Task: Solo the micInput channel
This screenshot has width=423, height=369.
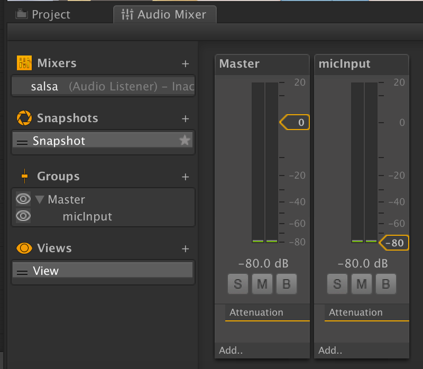Action: 337,284
